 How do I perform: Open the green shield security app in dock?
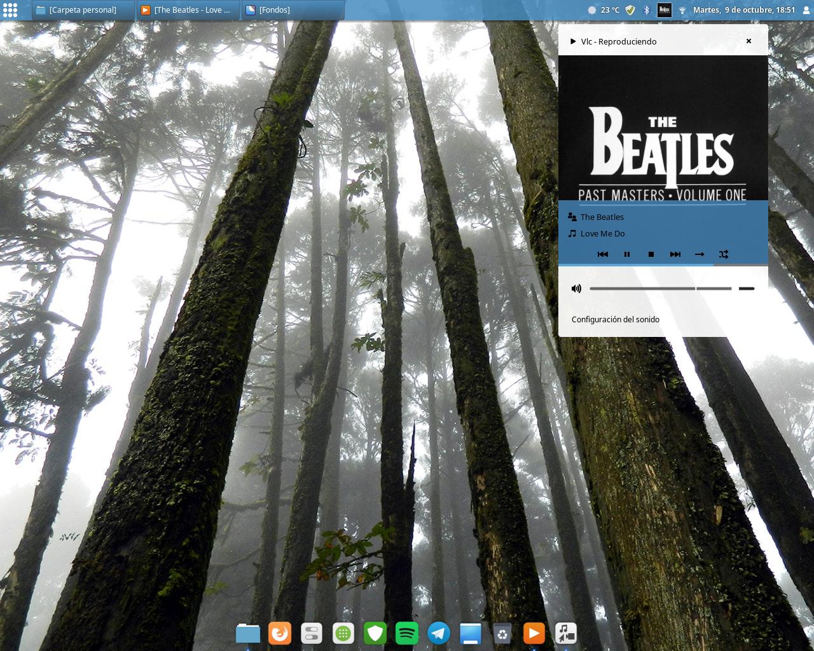(x=375, y=633)
